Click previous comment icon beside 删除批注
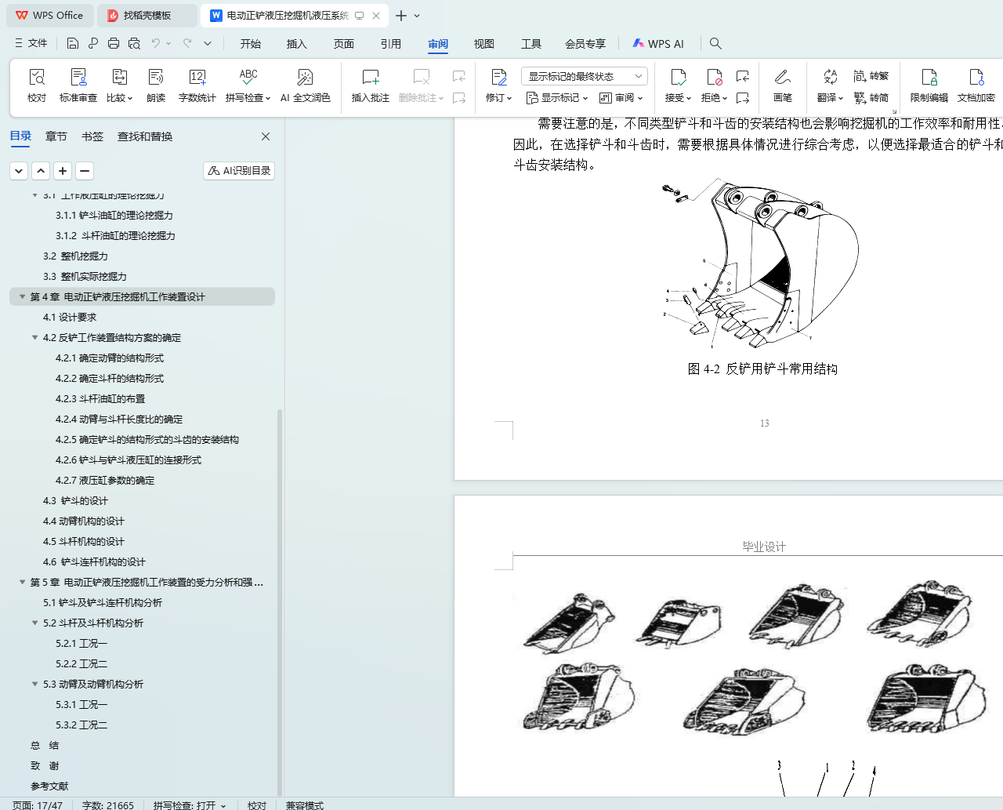This screenshot has width=1003, height=810. click(x=459, y=76)
